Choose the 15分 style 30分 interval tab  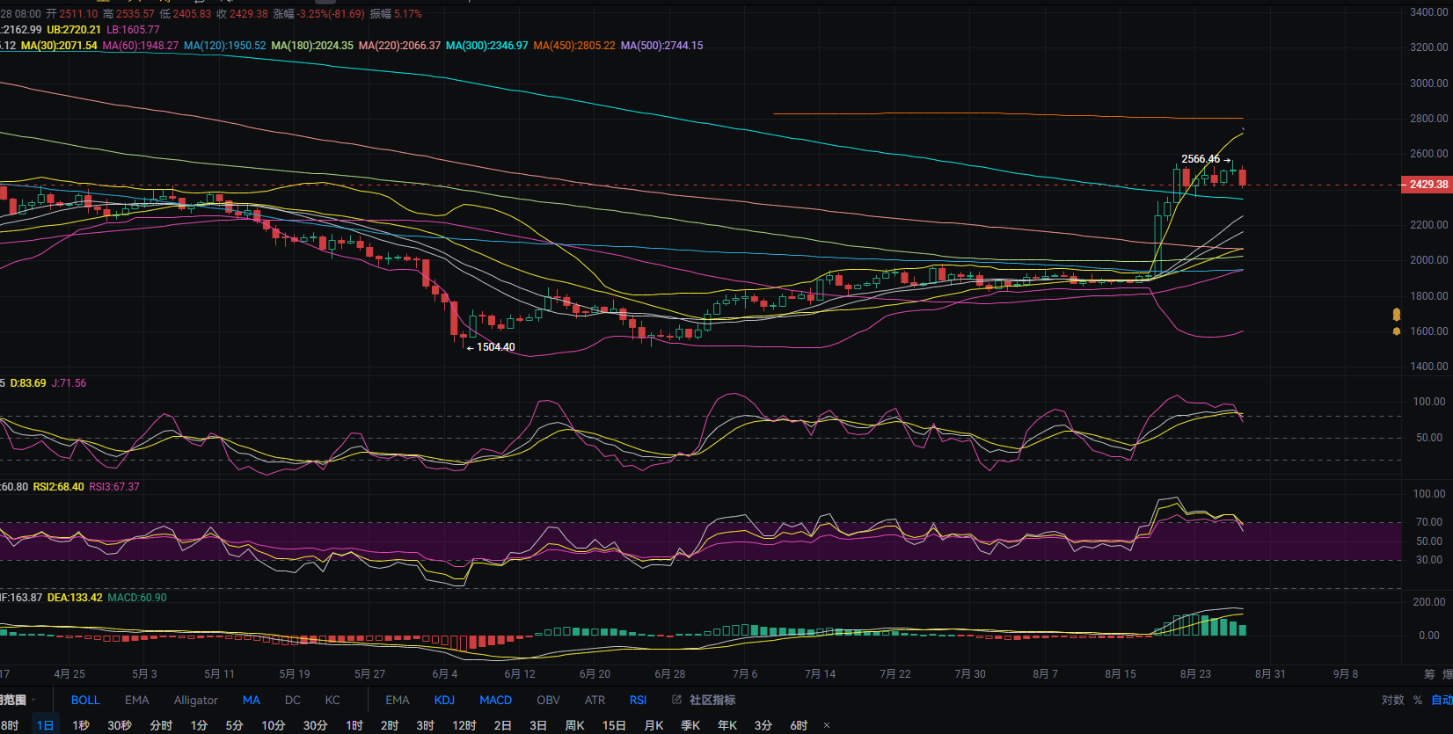315,725
